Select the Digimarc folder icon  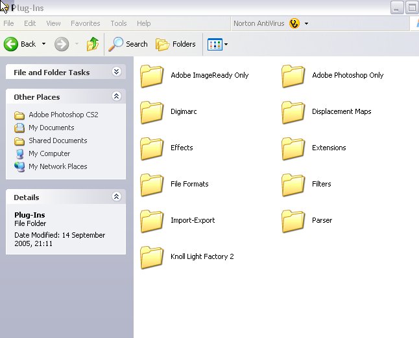[x=152, y=112]
